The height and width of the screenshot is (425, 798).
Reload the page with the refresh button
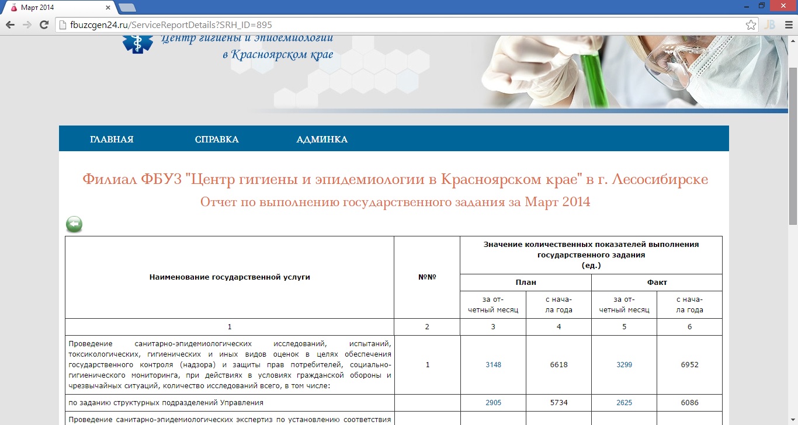click(x=44, y=25)
